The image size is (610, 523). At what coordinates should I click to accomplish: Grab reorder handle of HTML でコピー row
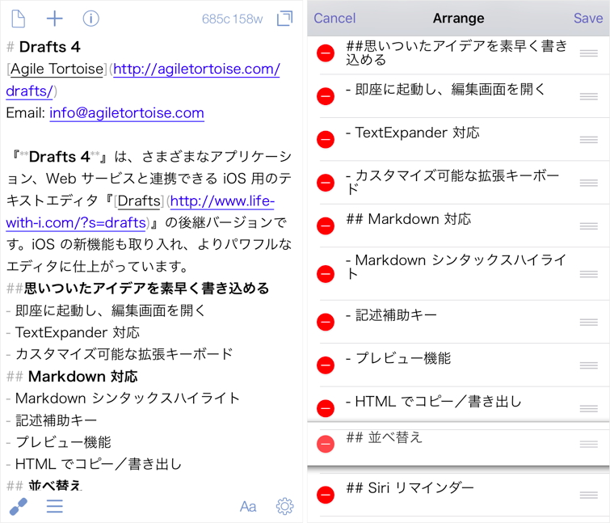(x=589, y=408)
